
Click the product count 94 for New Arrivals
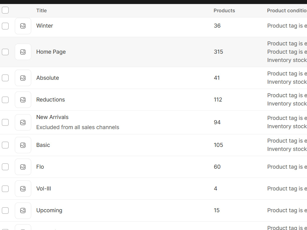point(217,122)
